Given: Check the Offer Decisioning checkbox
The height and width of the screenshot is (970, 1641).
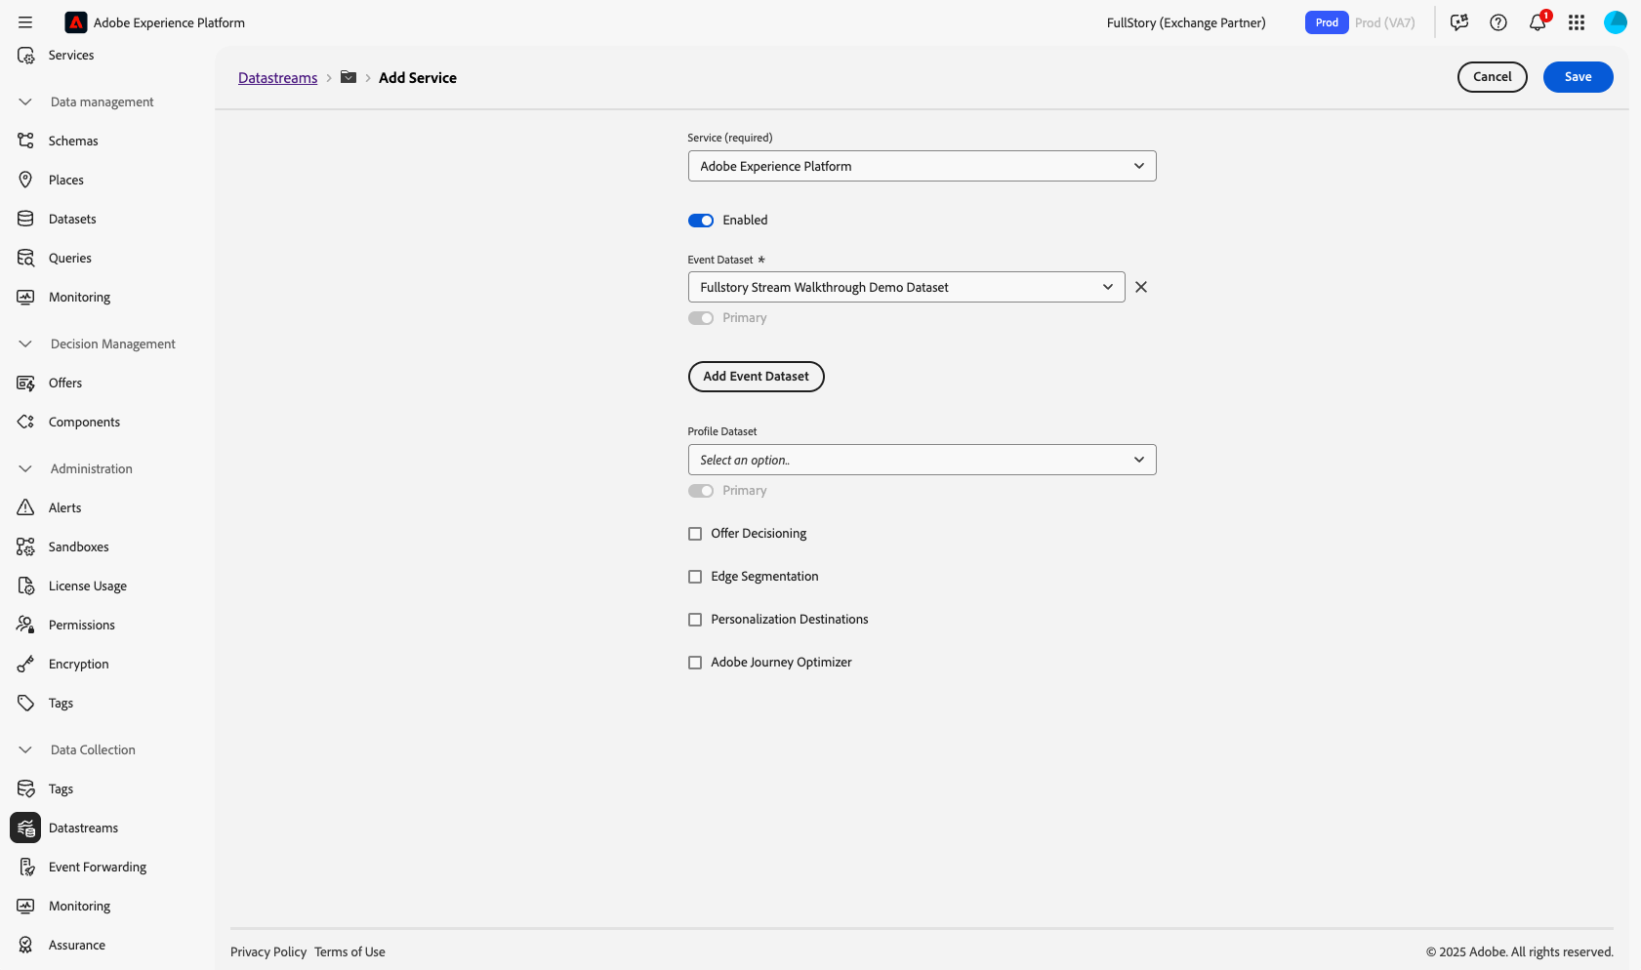Looking at the screenshot, I should point(695,534).
